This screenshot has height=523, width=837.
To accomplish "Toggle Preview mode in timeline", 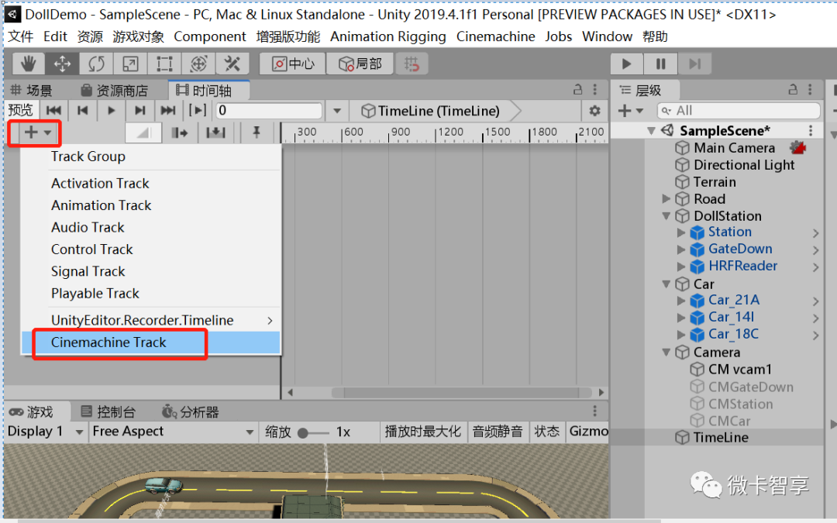I will coord(21,111).
